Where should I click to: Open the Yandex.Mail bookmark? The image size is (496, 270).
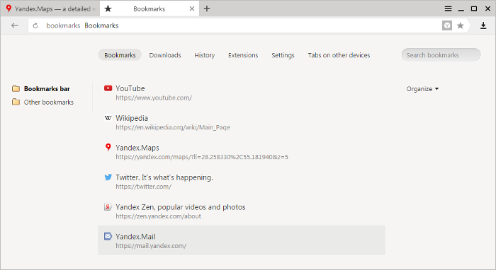242,240
